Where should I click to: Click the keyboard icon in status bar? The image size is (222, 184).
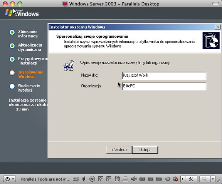coord(76,179)
